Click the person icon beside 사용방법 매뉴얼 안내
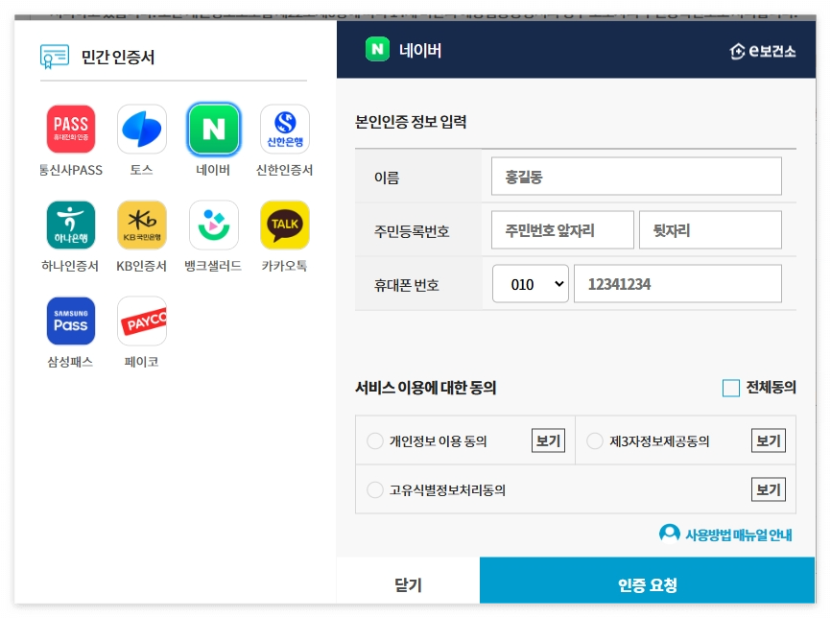This screenshot has width=831, height=618. click(670, 534)
